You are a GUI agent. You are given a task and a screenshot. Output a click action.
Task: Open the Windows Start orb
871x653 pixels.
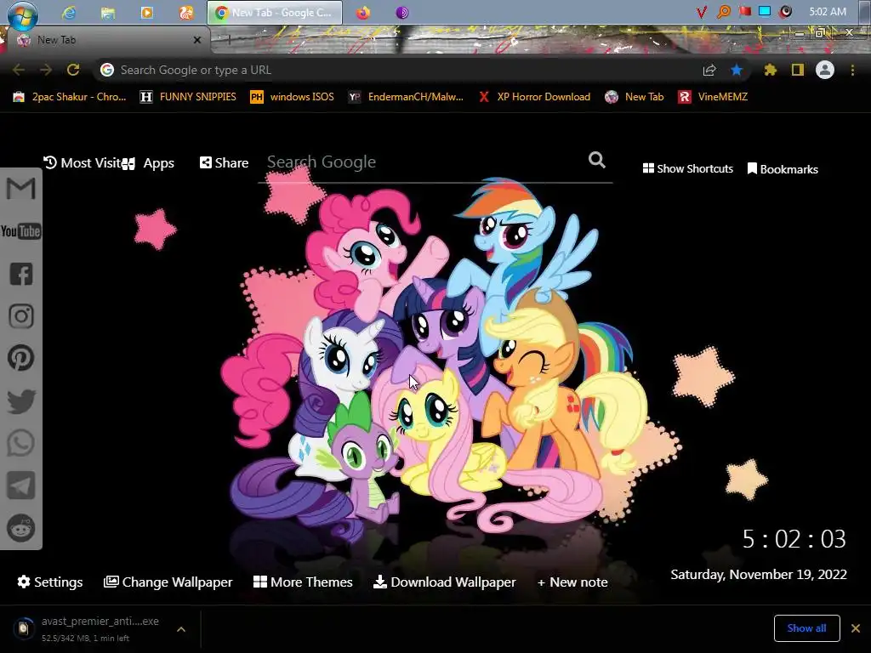pos(22,15)
